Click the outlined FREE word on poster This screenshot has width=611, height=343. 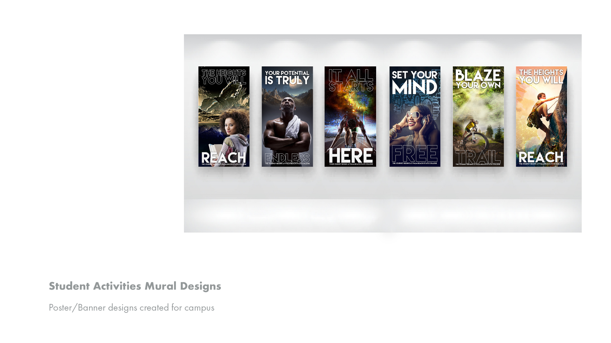tap(415, 154)
